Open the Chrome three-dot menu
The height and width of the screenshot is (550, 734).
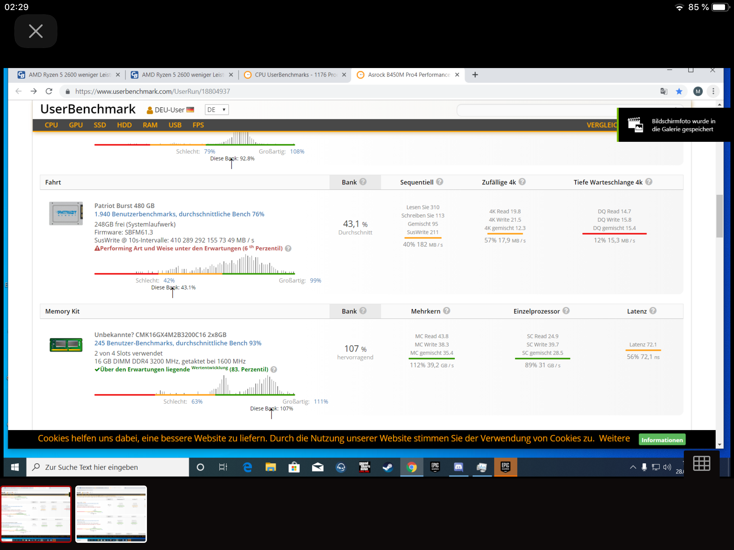(713, 91)
